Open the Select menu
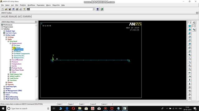The width and height of the screenshot is (199, 111). pyautogui.click(x=7, y=5)
